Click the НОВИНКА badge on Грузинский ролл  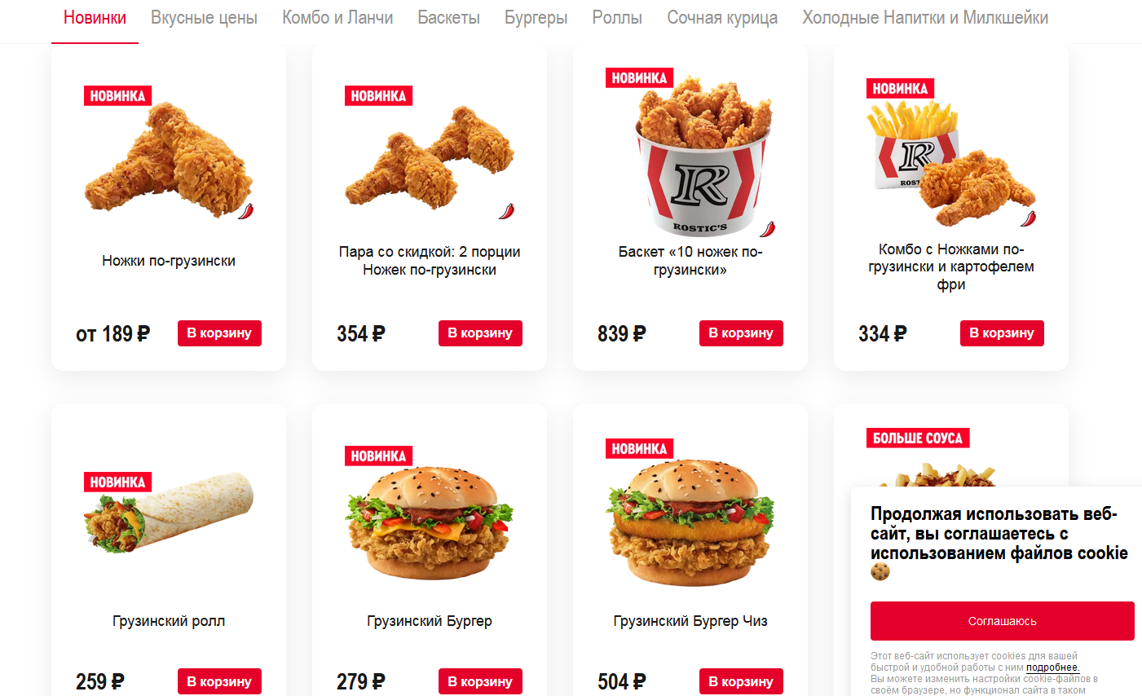coord(117,482)
